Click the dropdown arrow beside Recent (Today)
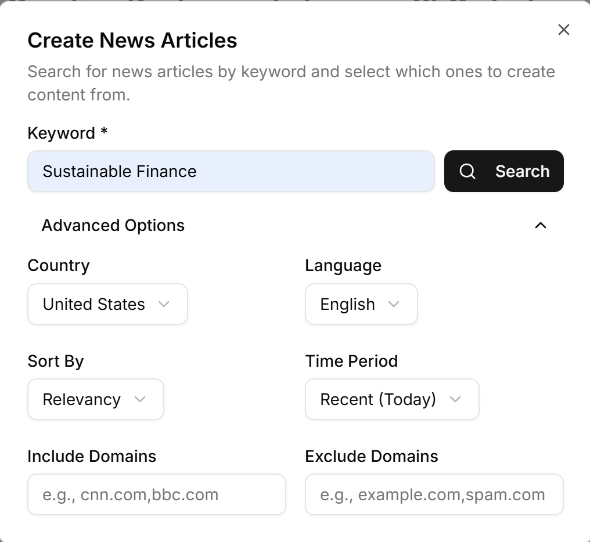 pos(456,399)
